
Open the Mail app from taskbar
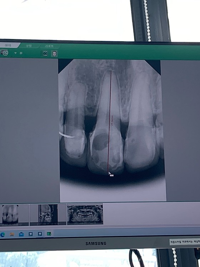pyautogui.click(x=21, y=234)
